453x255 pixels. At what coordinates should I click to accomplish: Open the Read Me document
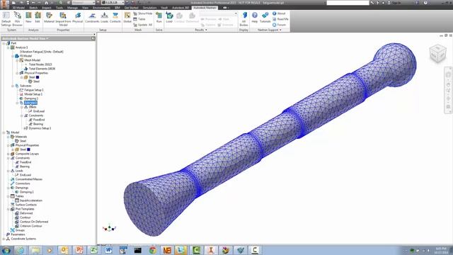coord(280,19)
